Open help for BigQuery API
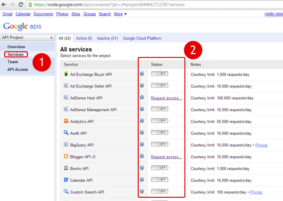 (142, 144)
